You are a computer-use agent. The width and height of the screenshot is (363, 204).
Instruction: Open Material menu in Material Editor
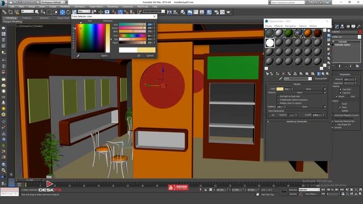point(278,26)
